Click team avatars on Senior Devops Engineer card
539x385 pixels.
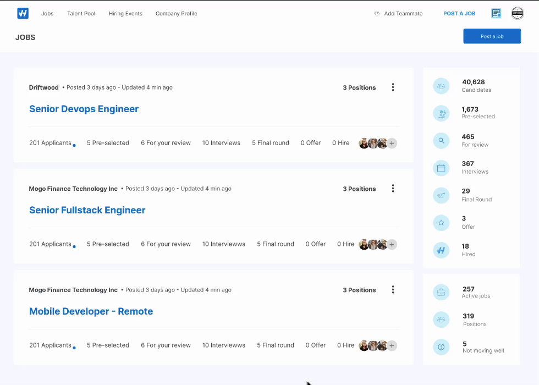373,143
